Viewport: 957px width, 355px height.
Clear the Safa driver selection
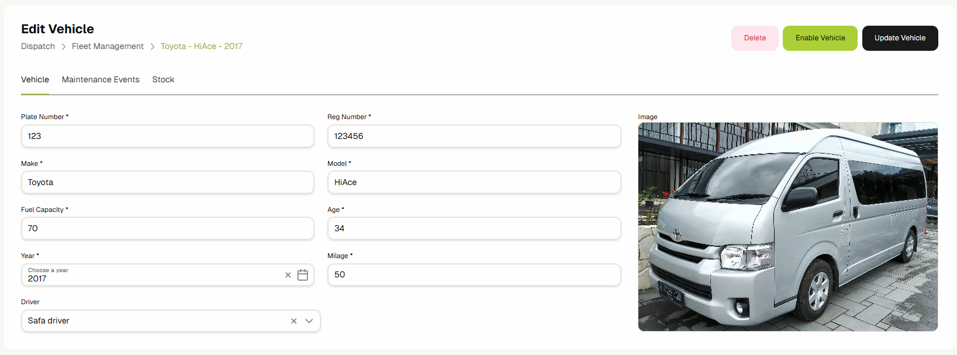click(x=293, y=321)
